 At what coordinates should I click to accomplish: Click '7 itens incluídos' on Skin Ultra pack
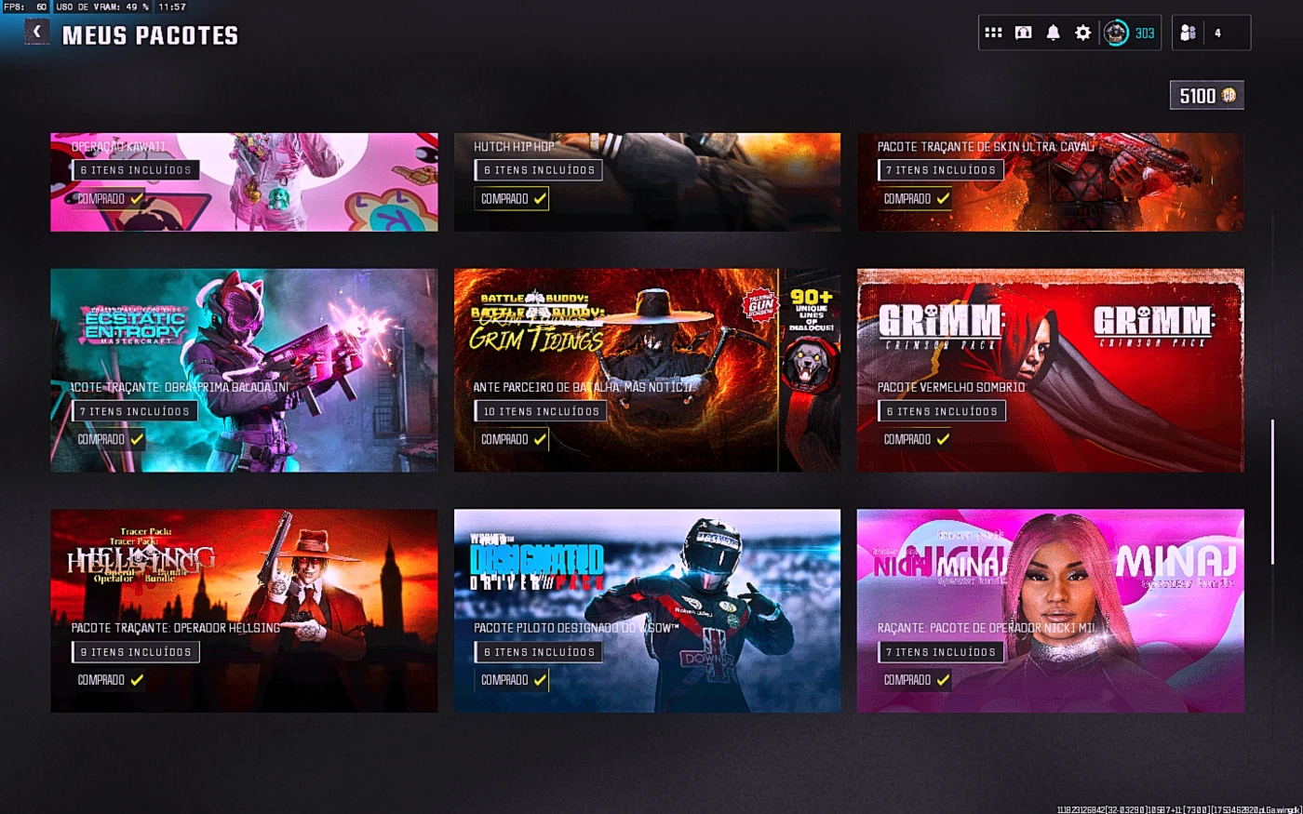[942, 170]
